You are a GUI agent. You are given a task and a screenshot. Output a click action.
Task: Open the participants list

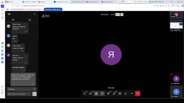pos(114,94)
